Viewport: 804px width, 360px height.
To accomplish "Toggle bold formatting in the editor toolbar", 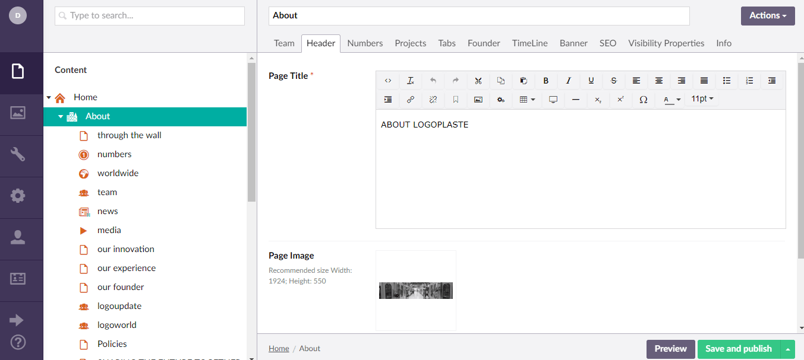I will click(546, 80).
